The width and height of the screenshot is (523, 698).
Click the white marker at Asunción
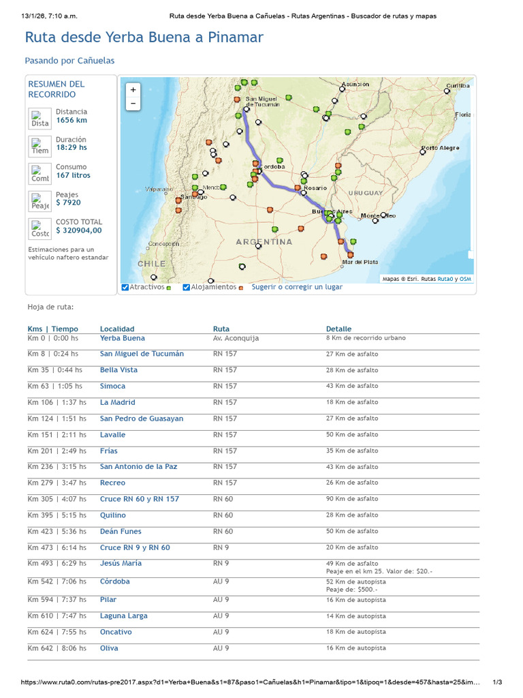[x=342, y=89]
